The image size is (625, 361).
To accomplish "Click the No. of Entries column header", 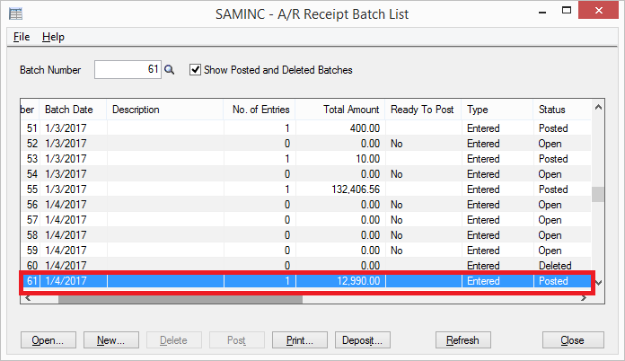I will [260, 110].
